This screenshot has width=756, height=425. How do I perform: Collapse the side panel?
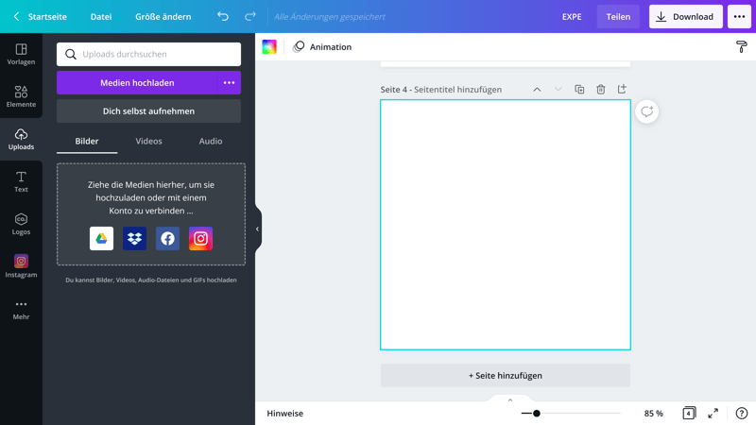coord(258,229)
